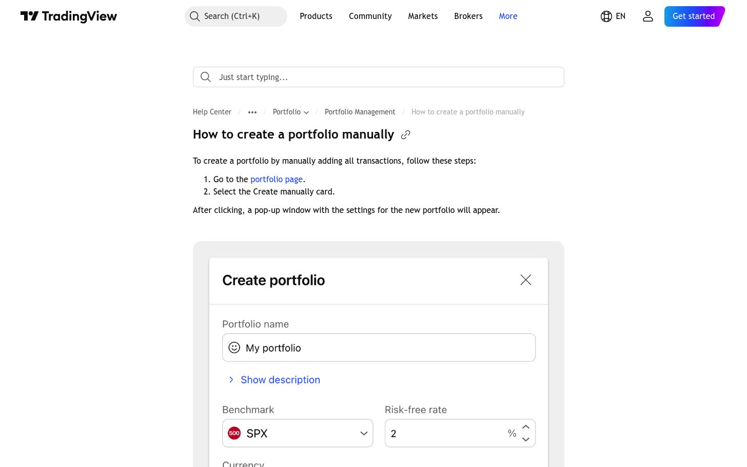Open the Products menu
Screen dimensions: 747x467
tap(316, 16)
